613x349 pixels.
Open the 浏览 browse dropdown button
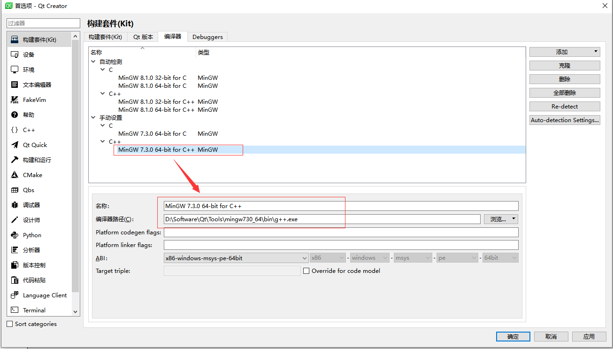(501, 219)
